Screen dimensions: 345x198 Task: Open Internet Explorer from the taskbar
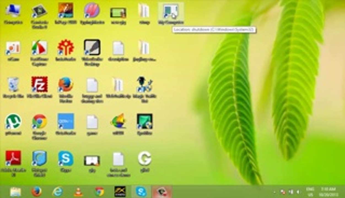pos(58,192)
